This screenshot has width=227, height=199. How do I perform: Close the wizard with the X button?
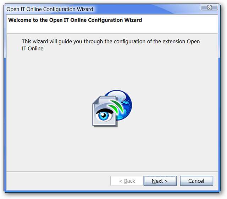point(209,7)
